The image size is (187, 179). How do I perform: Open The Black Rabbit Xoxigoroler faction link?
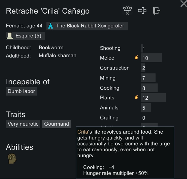90,26
